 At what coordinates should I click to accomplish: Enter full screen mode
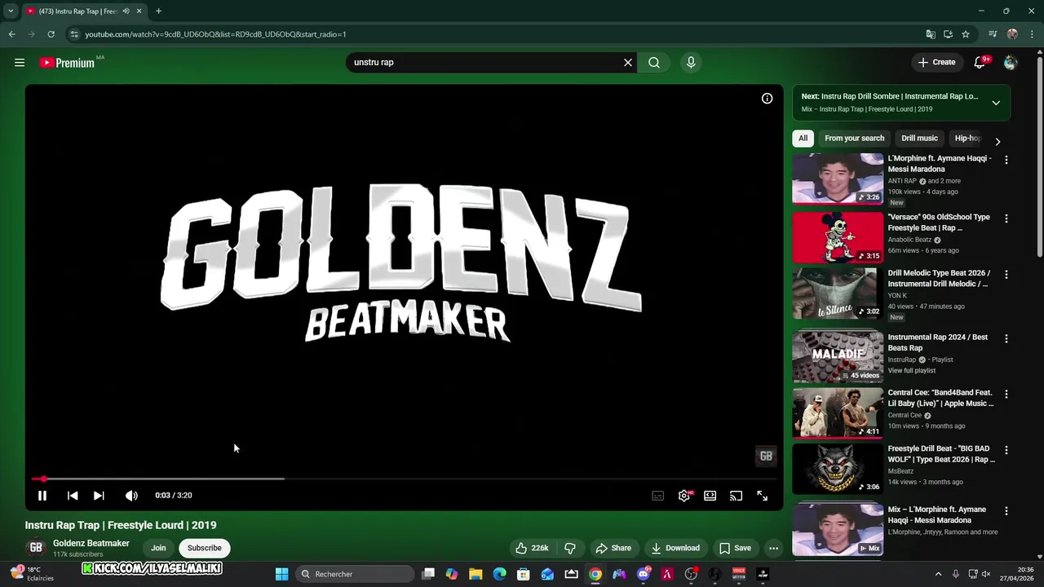click(762, 496)
